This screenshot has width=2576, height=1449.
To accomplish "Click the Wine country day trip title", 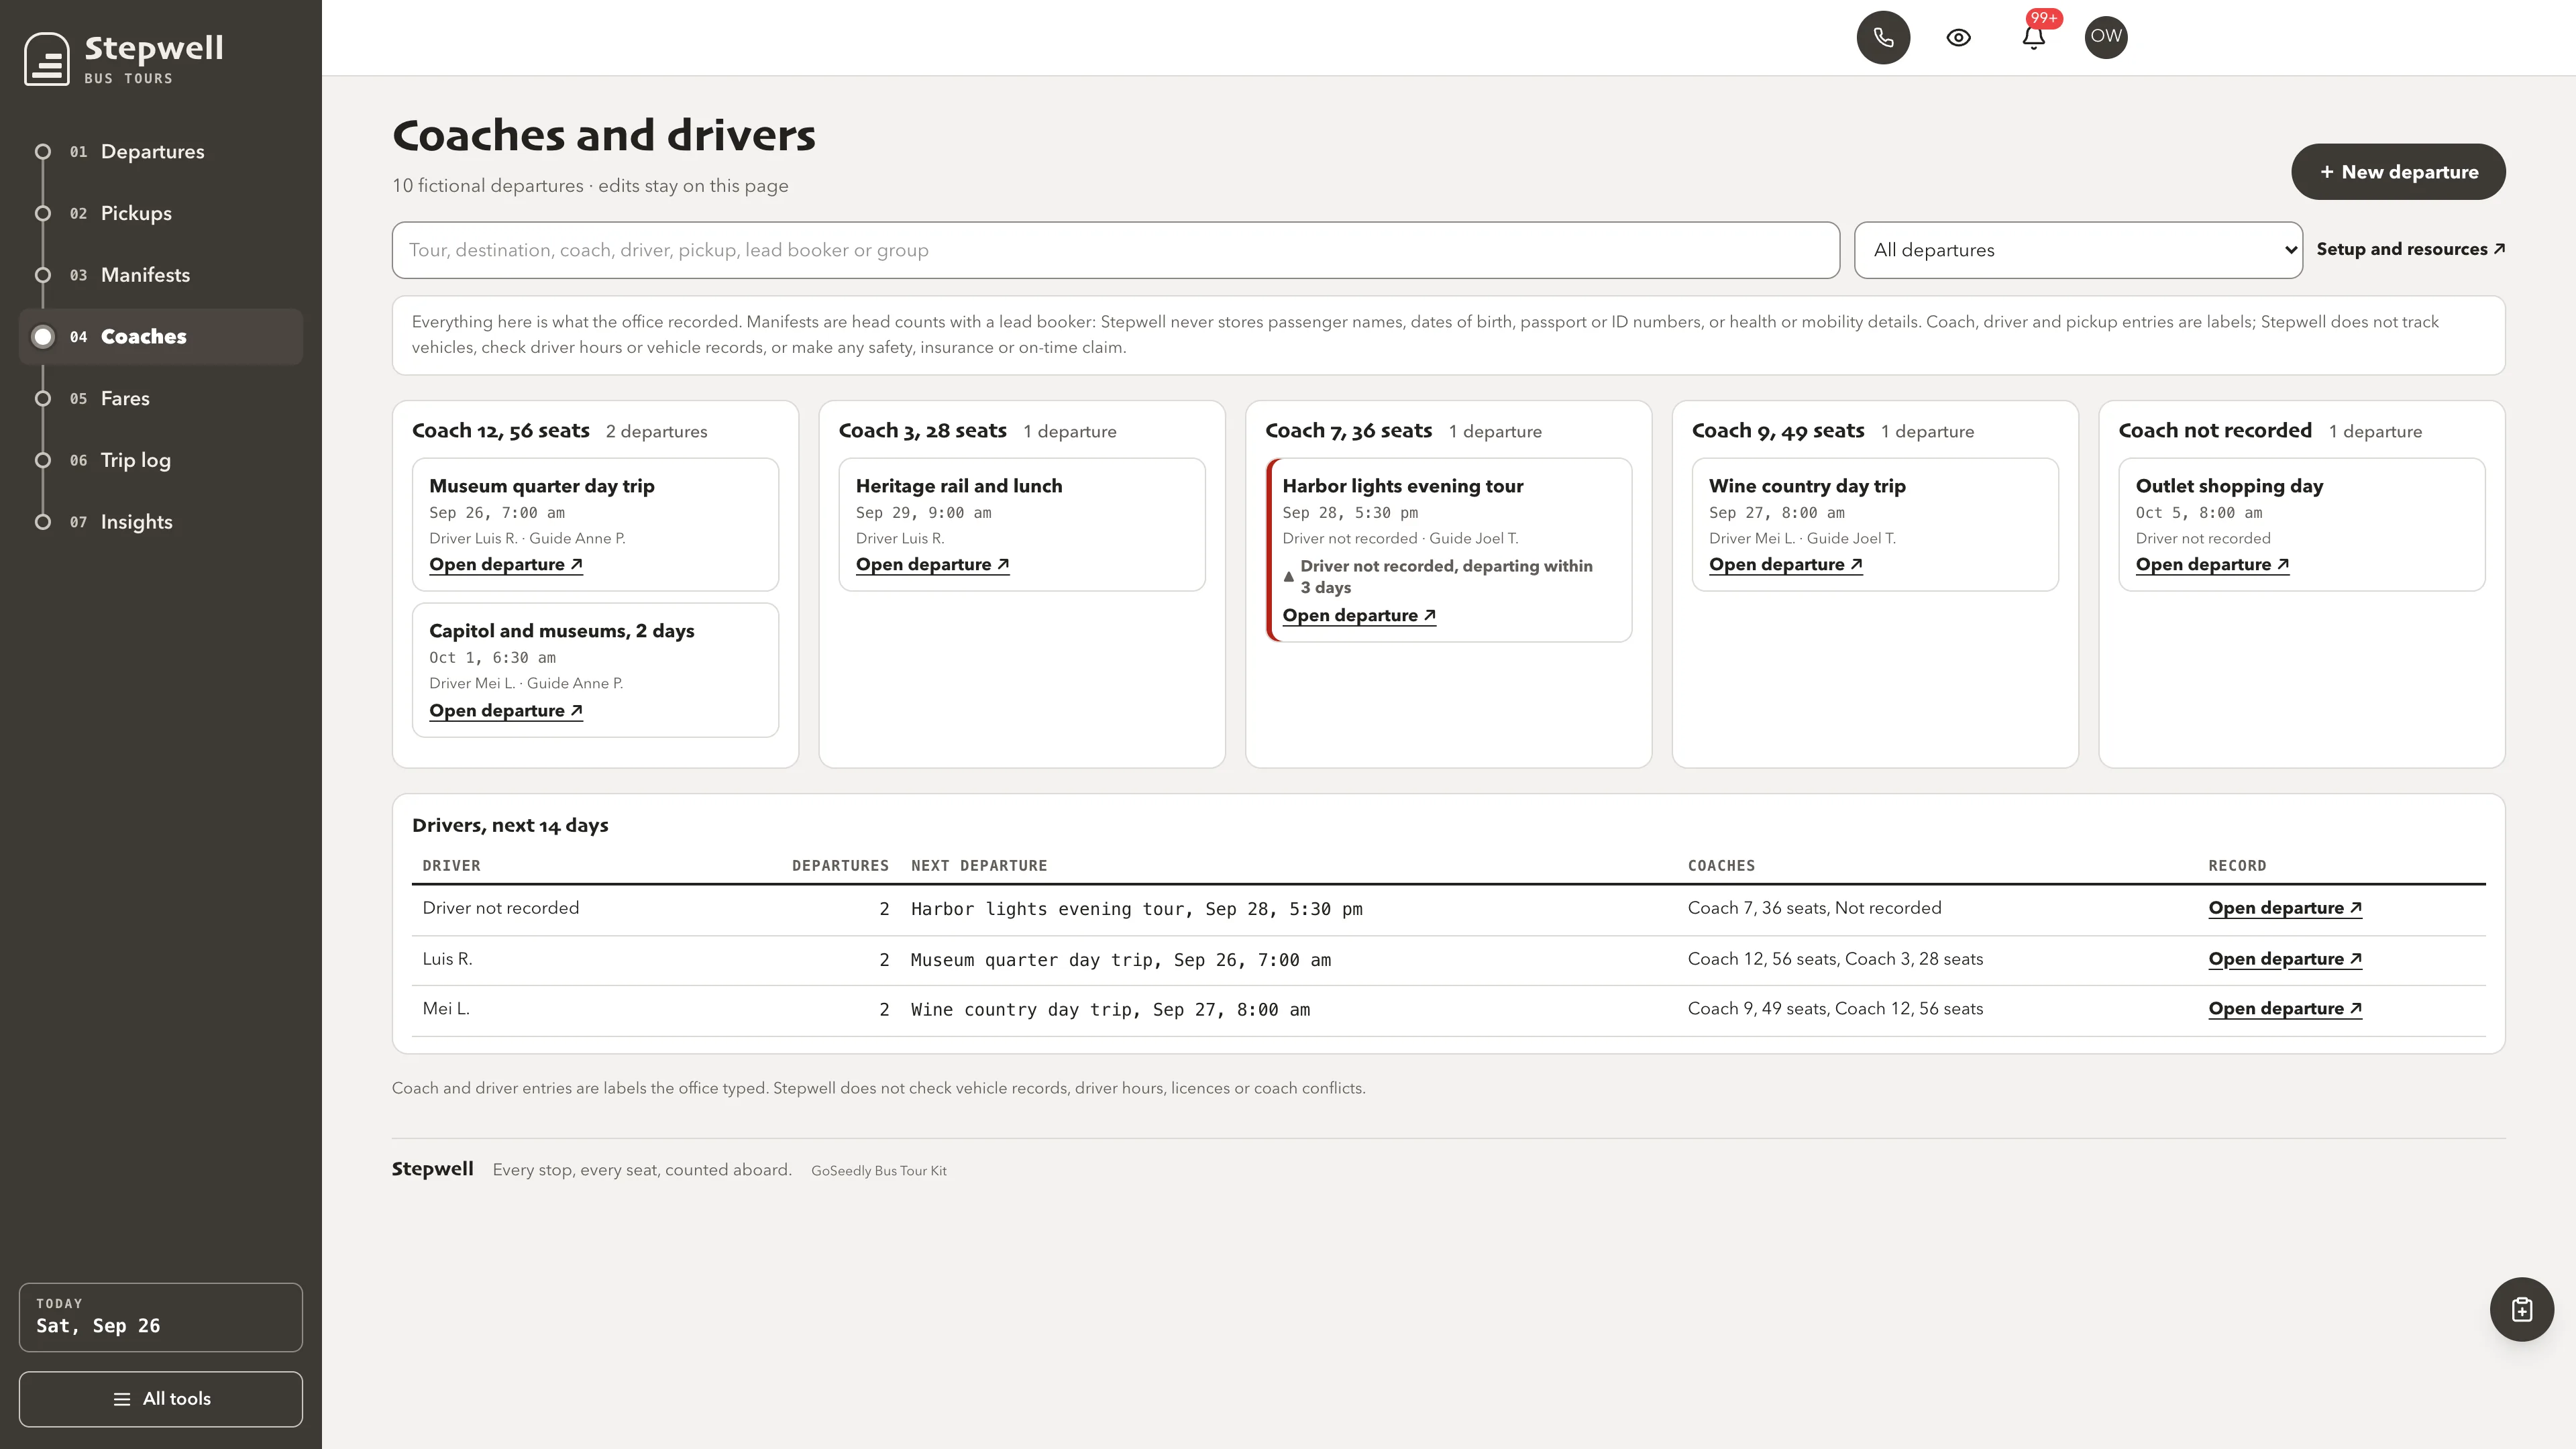I will [x=1807, y=486].
